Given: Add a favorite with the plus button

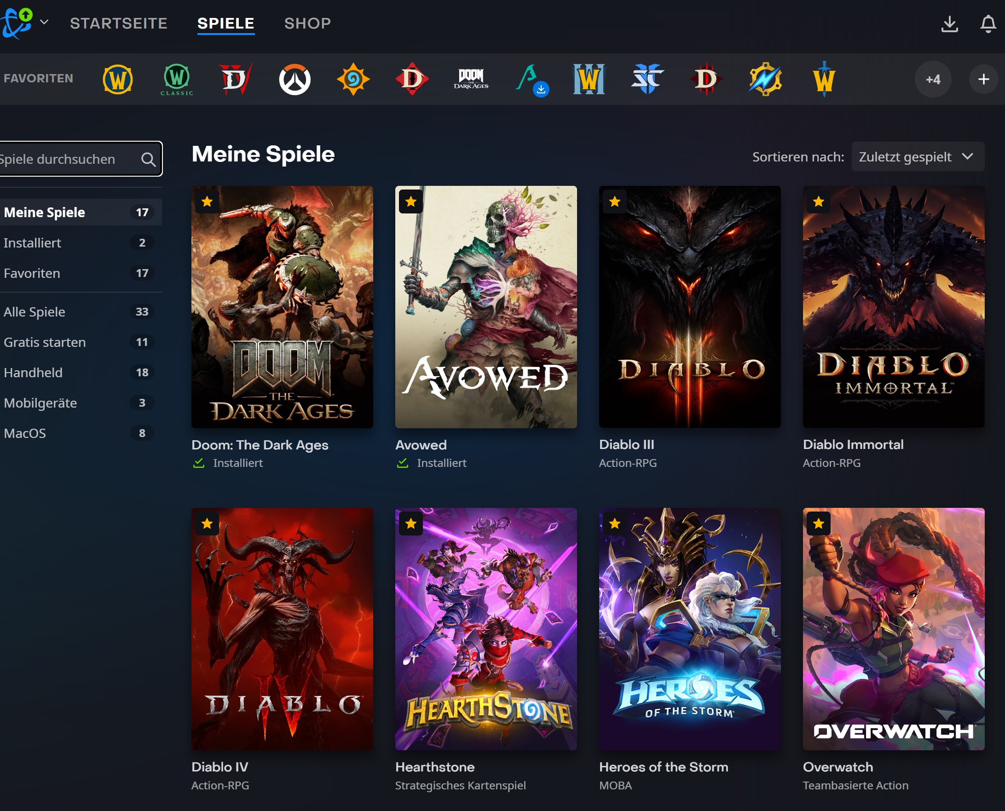Looking at the screenshot, I should (983, 80).
